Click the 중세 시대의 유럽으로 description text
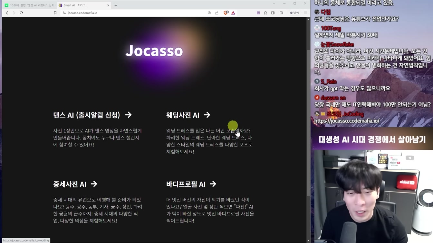 (98, 210)
